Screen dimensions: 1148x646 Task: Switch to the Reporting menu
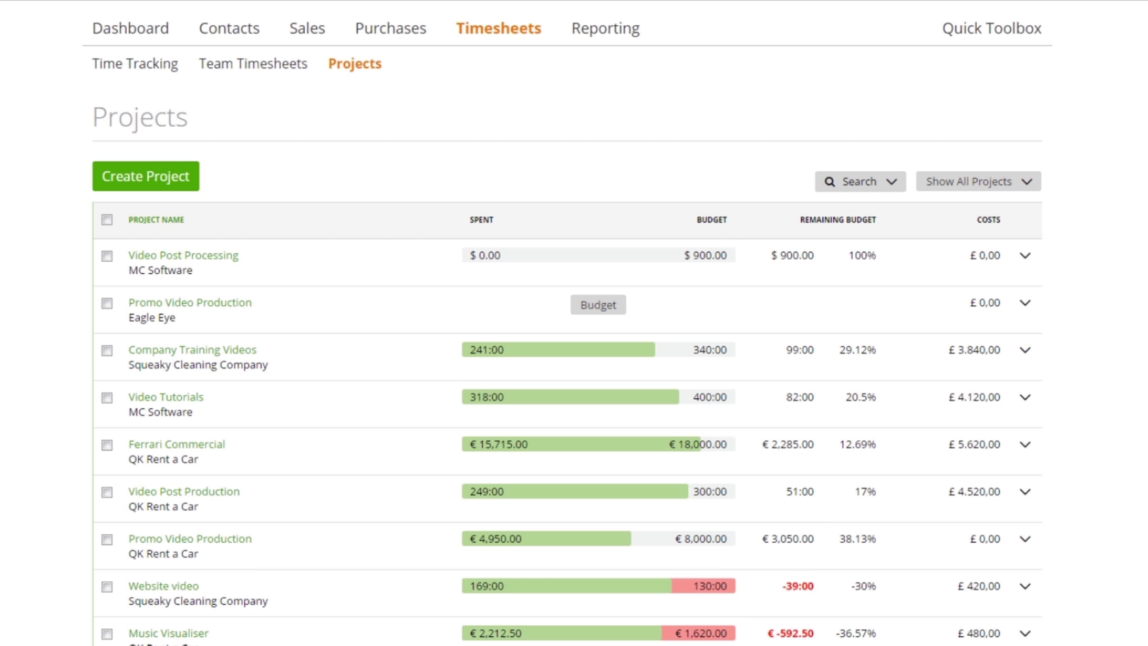pos(605,28)
